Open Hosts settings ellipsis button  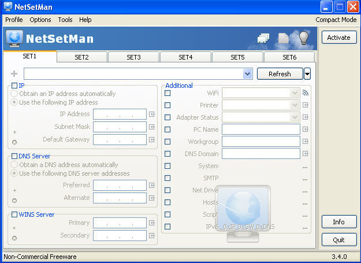305,204
